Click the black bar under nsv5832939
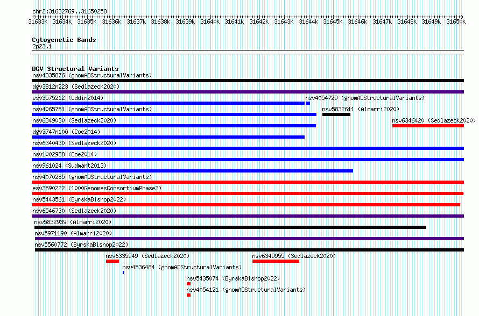The image size is (479, 316). [230, 227]
